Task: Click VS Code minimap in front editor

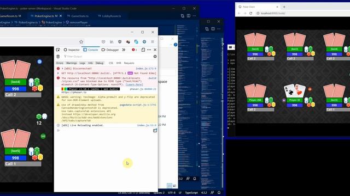Action: point(186,100)
